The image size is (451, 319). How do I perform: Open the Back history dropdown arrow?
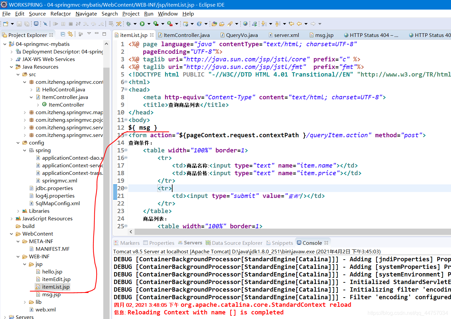point(306,24)
